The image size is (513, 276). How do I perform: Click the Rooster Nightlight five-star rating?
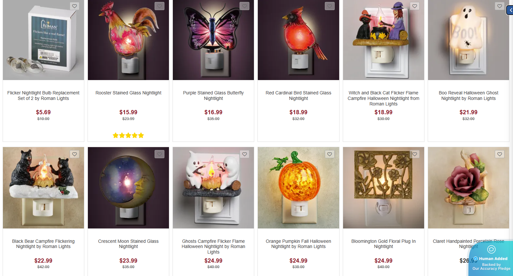pos(128,135)
